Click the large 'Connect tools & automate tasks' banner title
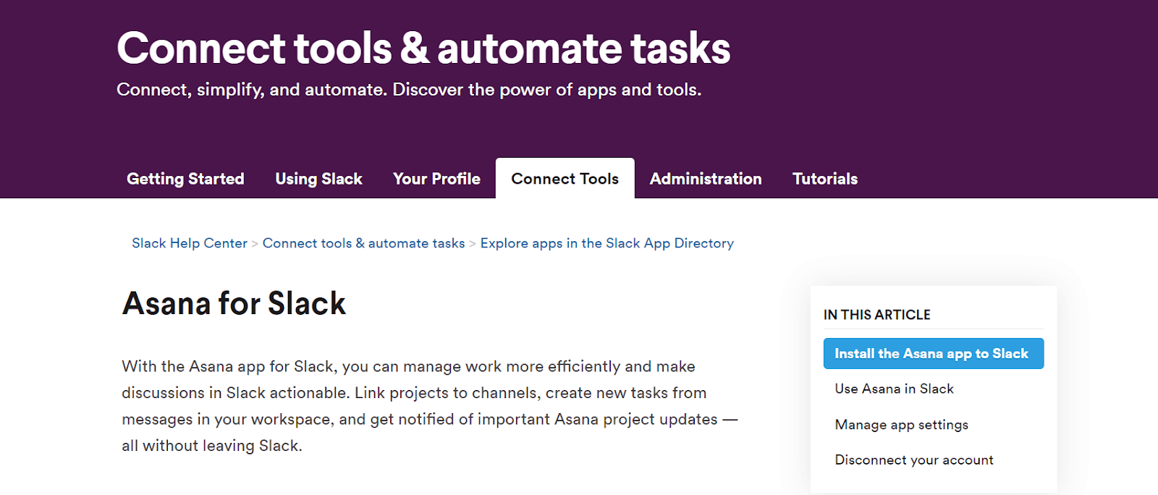This screenshot has width=1158, height=495. click(423, 48)
